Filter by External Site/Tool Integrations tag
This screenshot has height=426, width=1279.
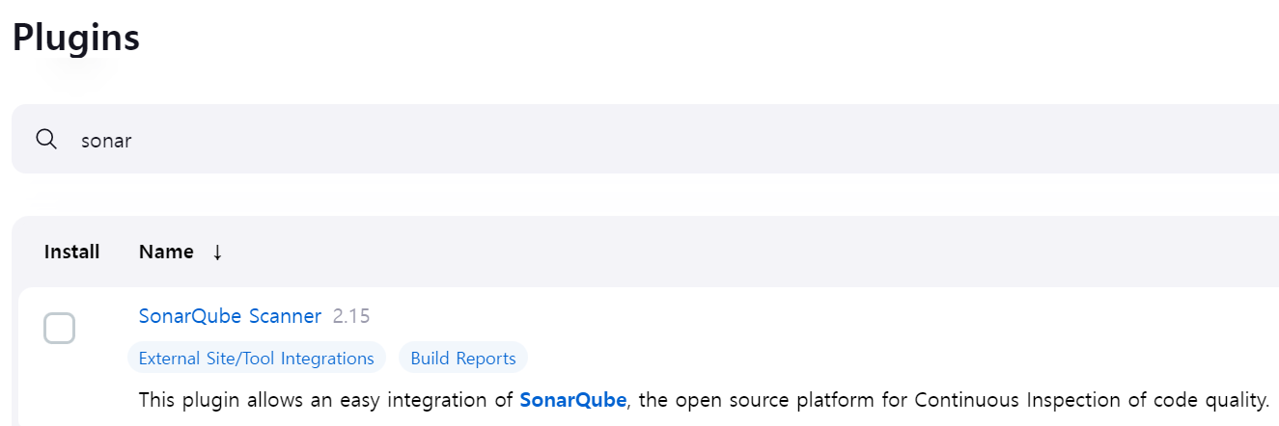[257, 358]
